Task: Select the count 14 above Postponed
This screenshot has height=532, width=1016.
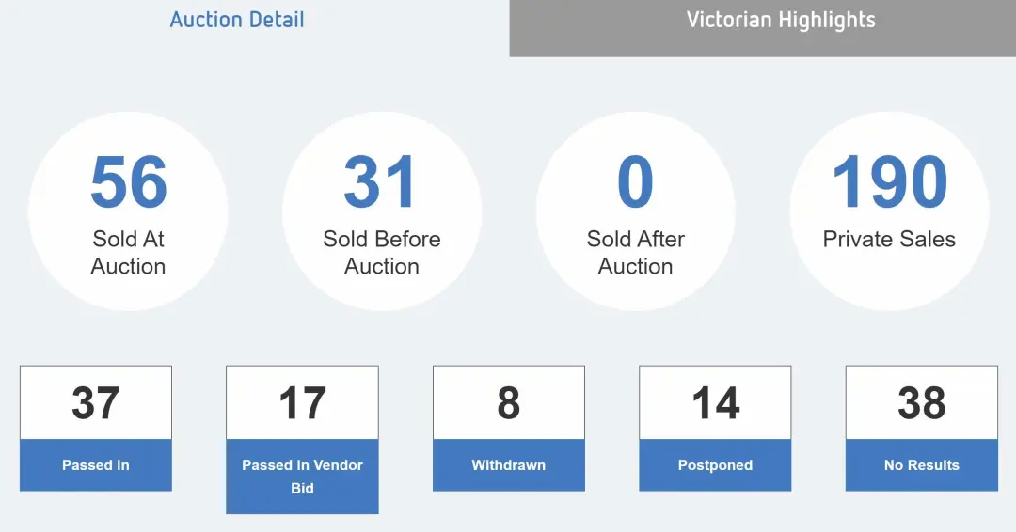Action: point(715,402)
